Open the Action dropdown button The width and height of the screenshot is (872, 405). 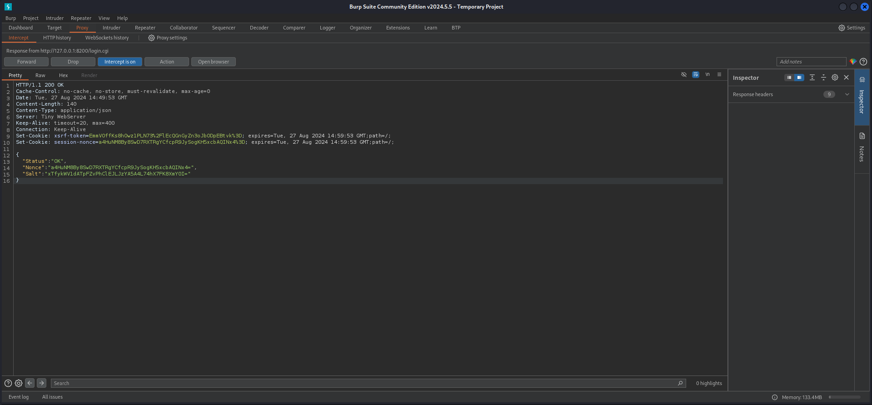pyautogui.click(x=167, y=62)
